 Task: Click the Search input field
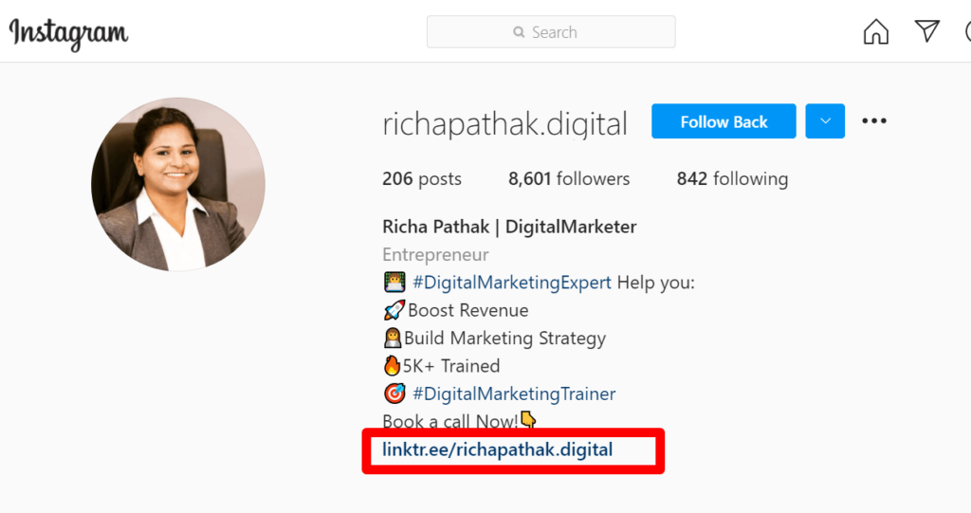551,31
